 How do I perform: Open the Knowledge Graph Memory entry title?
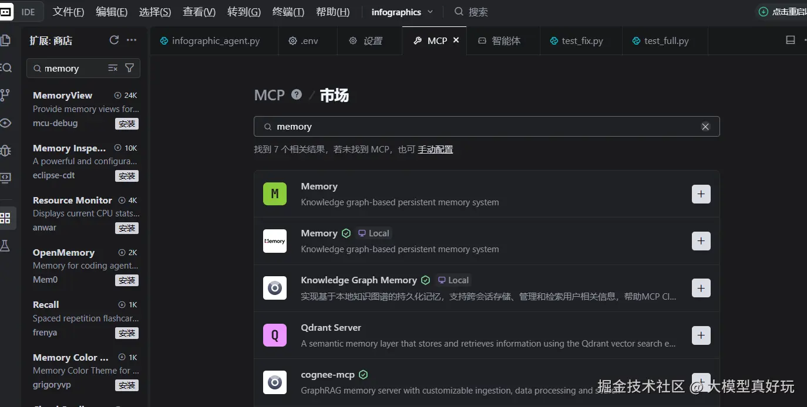click(359, 280)
